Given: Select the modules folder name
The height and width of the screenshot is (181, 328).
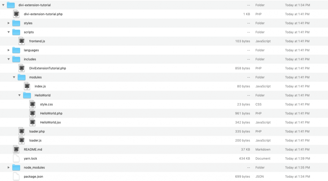Looking at the screenshot, I should pyautogui.click(x=35, y=77).
